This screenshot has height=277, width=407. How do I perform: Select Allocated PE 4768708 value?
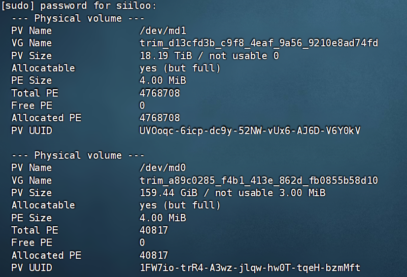click(x=160, y=118)
